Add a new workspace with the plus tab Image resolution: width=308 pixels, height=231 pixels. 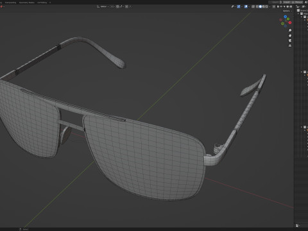pos(50,3)
